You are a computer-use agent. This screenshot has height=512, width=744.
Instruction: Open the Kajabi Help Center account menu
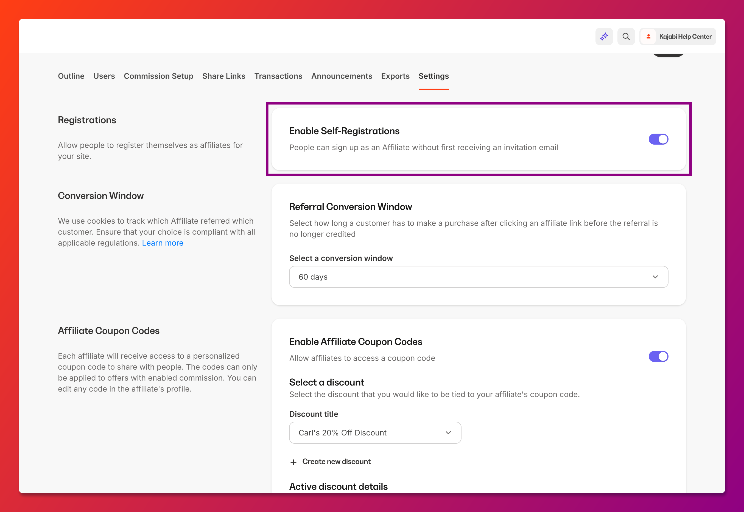(678, 36)
